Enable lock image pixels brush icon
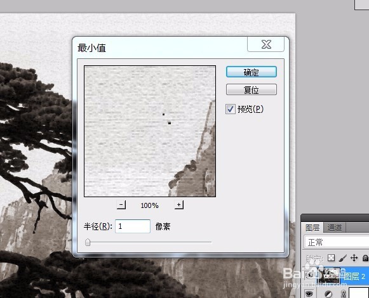The width and height of the screenshot is (369, 298). (x=343, y=258)
